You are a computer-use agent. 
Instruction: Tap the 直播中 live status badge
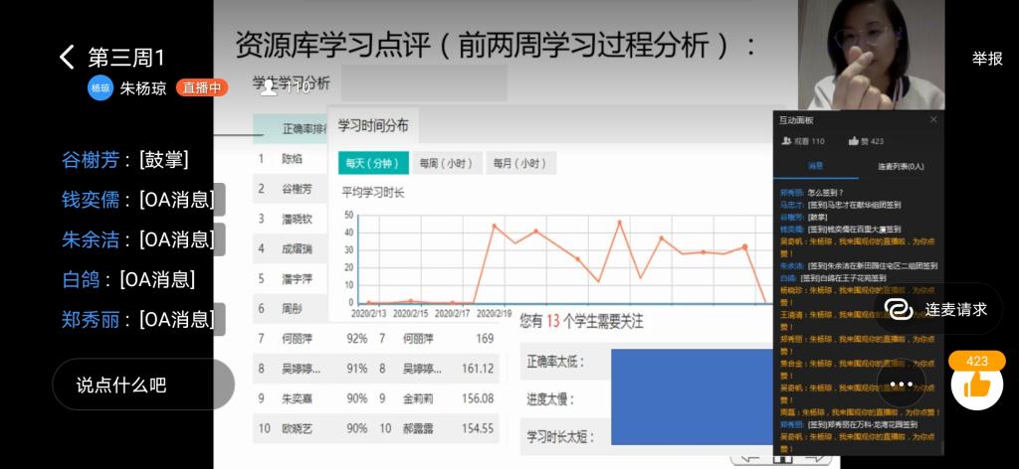pos(202,87)
